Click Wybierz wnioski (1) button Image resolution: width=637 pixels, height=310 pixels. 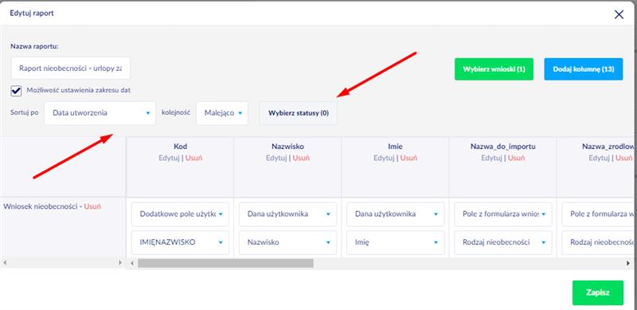494,69
